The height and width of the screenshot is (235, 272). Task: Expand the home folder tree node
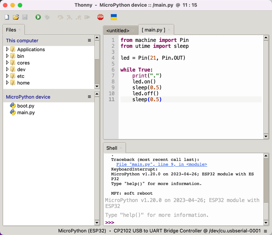(7, 83)
